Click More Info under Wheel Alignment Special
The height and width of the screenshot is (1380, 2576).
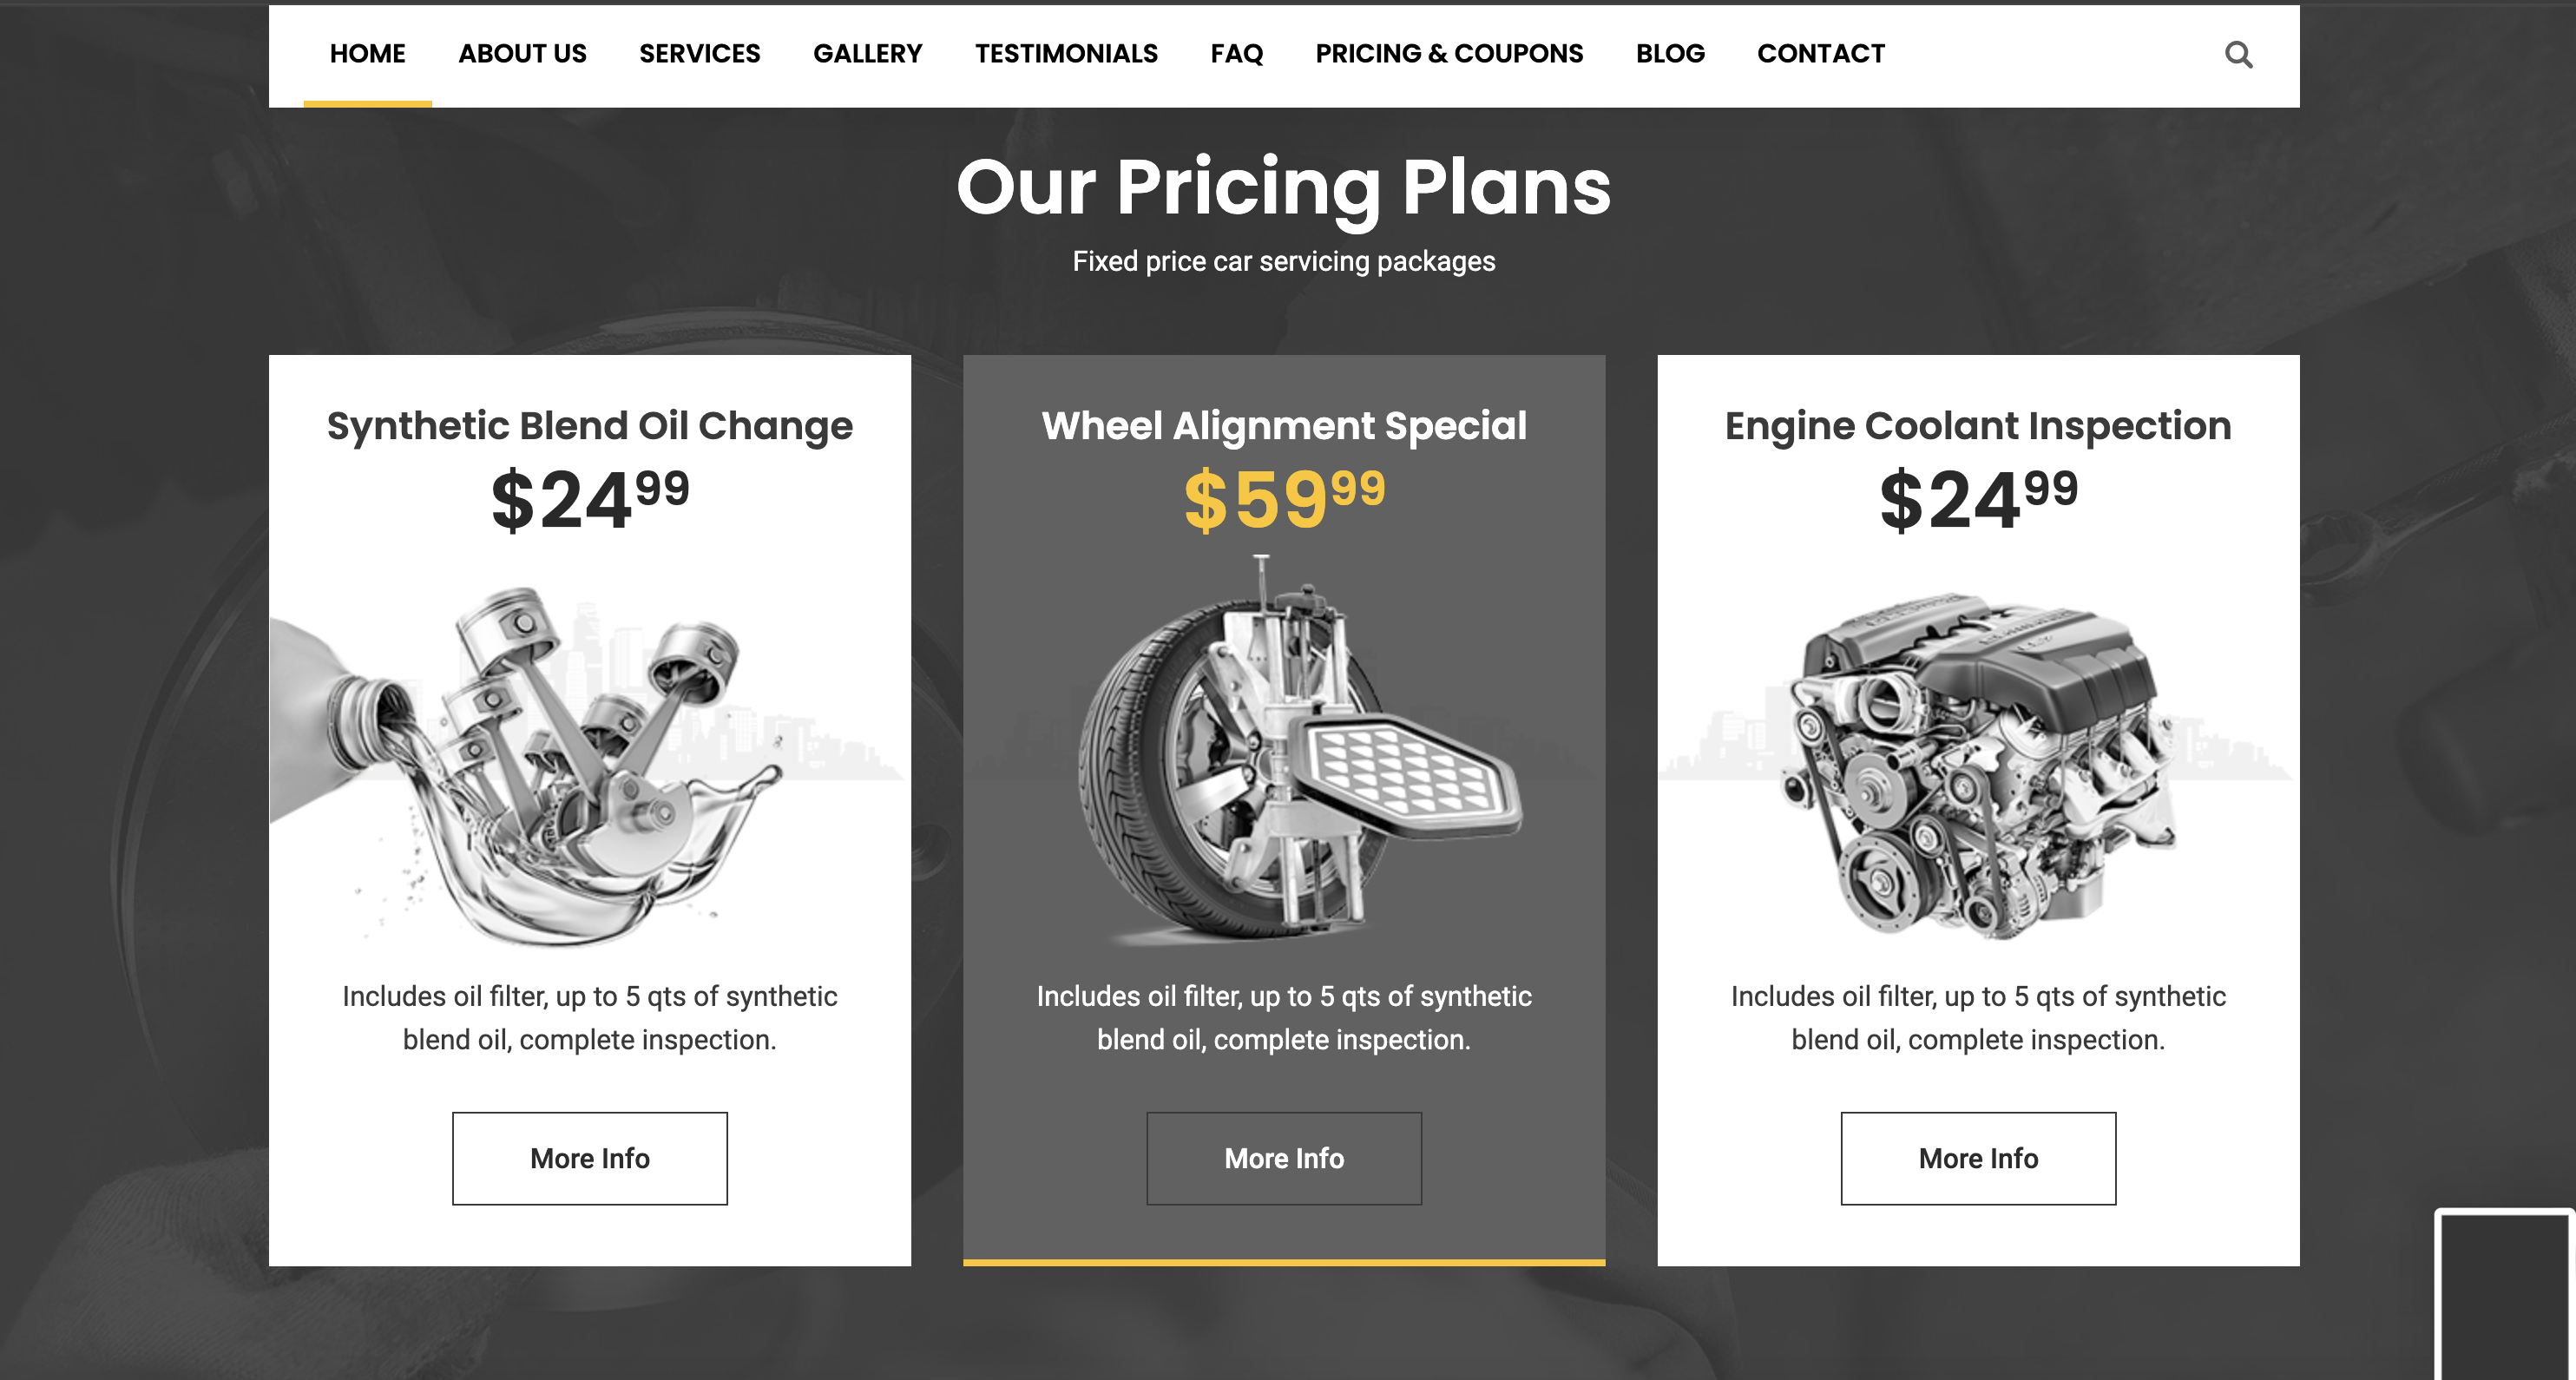[1284, 1158]
